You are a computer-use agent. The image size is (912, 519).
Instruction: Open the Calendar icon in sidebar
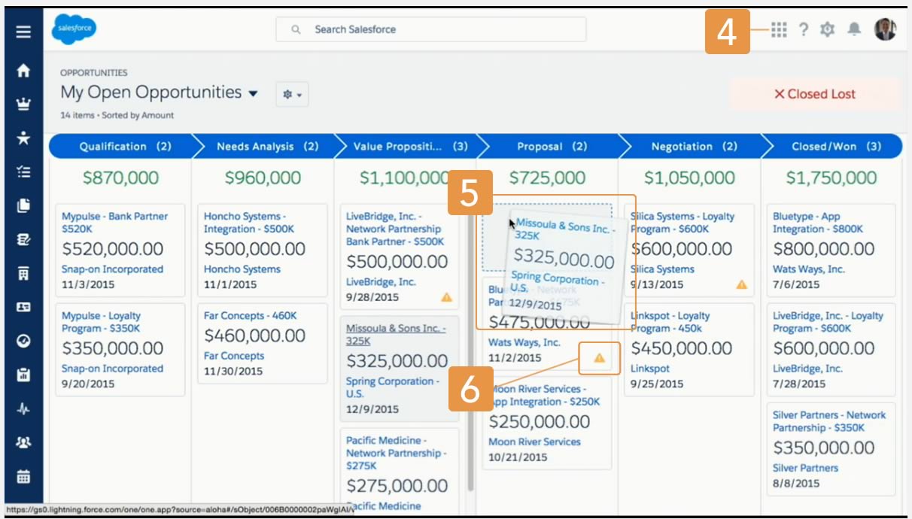click(23, 476)
